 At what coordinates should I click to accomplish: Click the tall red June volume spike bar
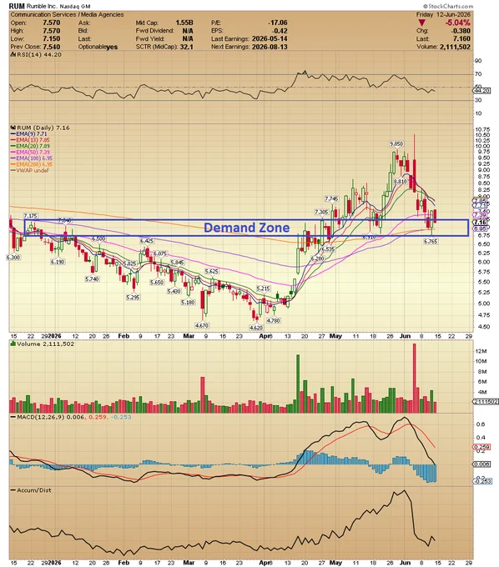pyautogui.click(x=415, y=379)
